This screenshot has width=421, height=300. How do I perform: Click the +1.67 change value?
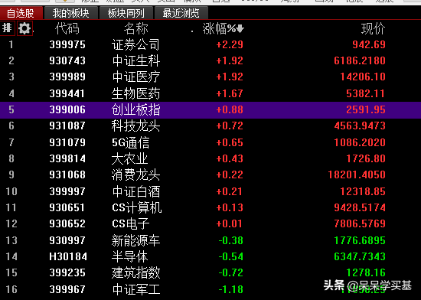(x=230, y=93)
